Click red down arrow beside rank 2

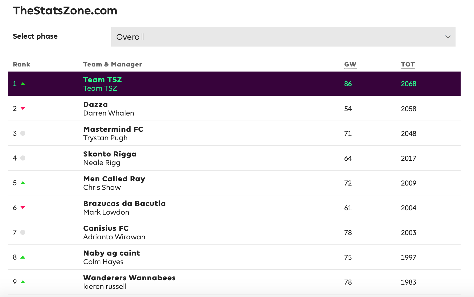click(x=23, y=108)
